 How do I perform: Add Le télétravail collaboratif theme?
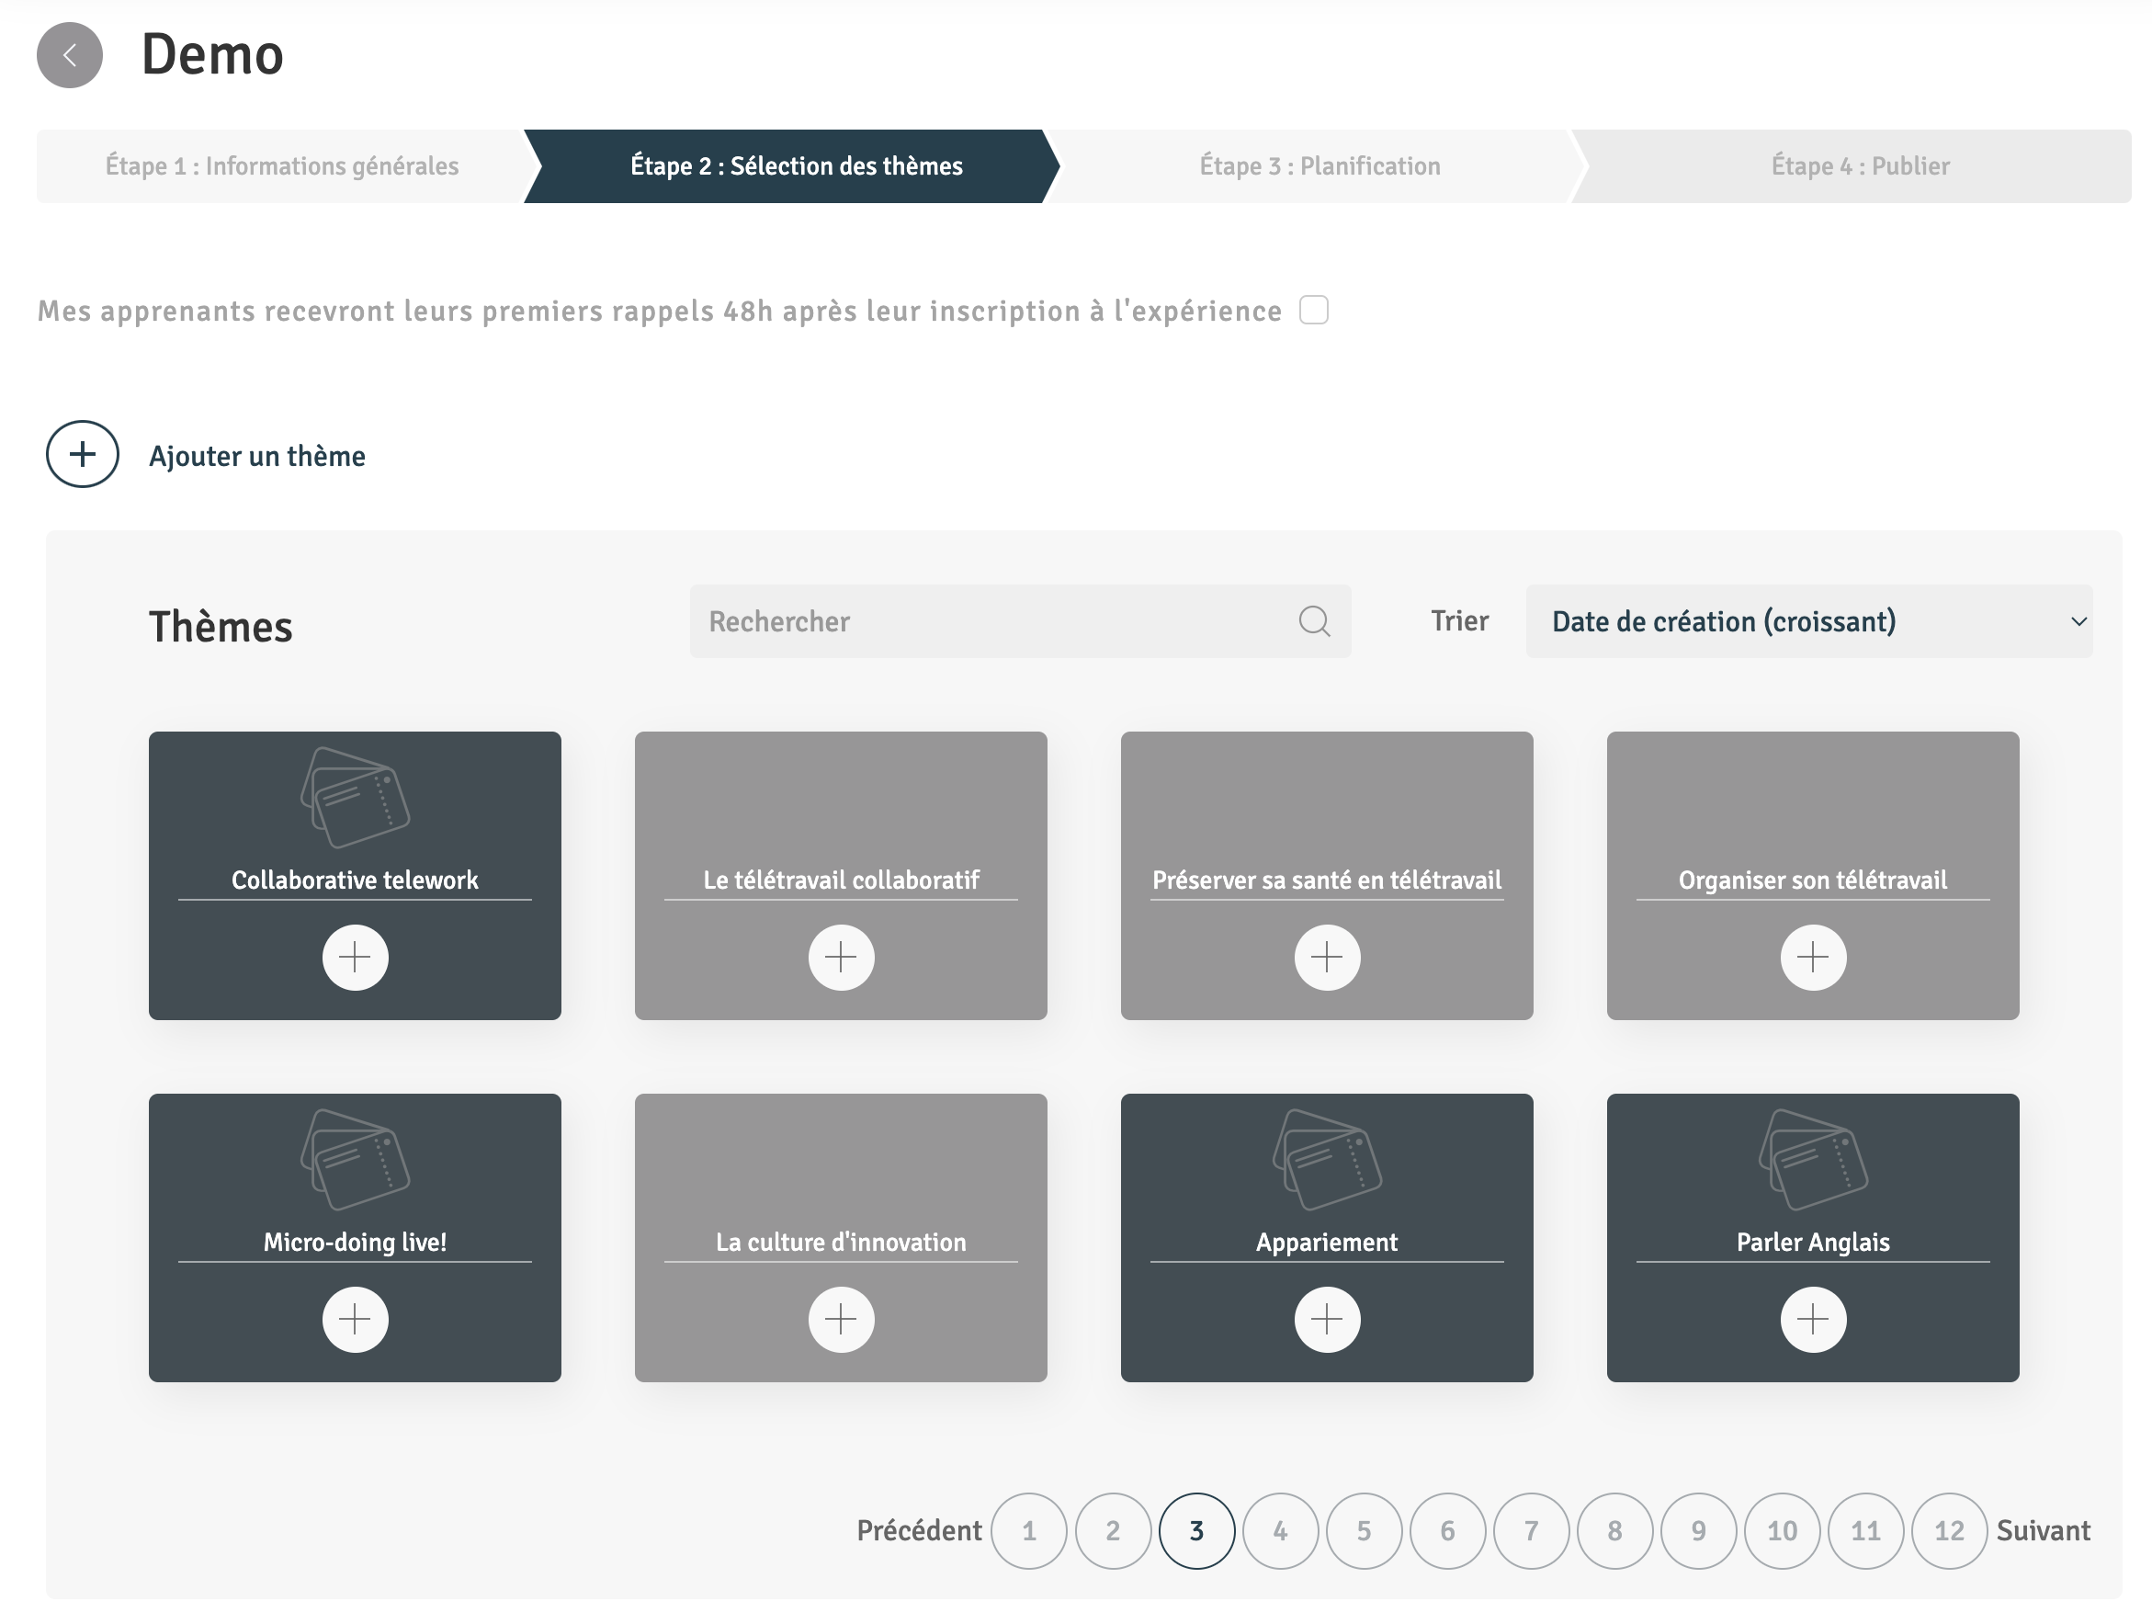click(841, 958)
